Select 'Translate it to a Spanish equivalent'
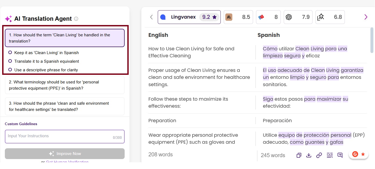Viewport: 375px width, 169px height. (10, 61)
